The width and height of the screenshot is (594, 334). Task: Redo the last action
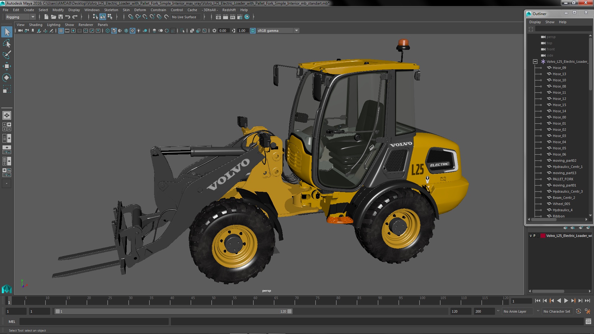pyautogui.click(x=75, y=17)
